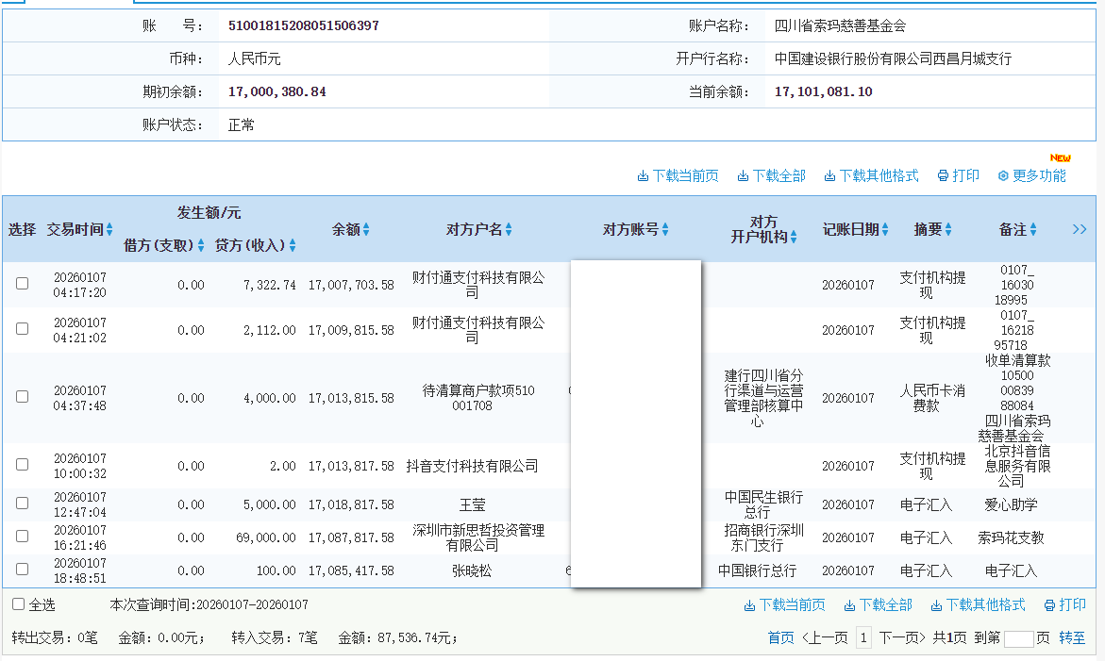The image size is (1105, 661).
Task: Expand hidden columns with the >> chevron
Action: coord(1079,228)
